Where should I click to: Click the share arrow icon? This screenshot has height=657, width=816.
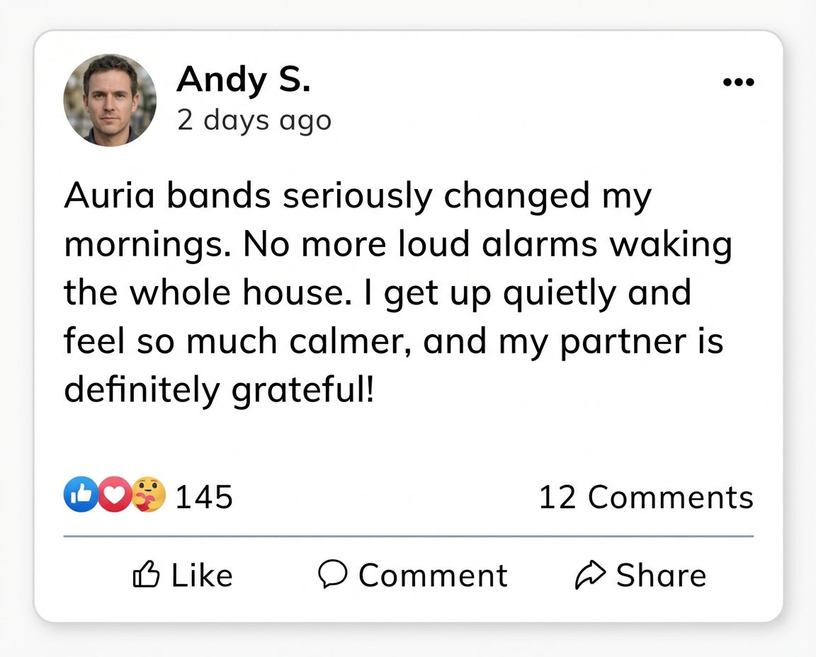(589, 575)
